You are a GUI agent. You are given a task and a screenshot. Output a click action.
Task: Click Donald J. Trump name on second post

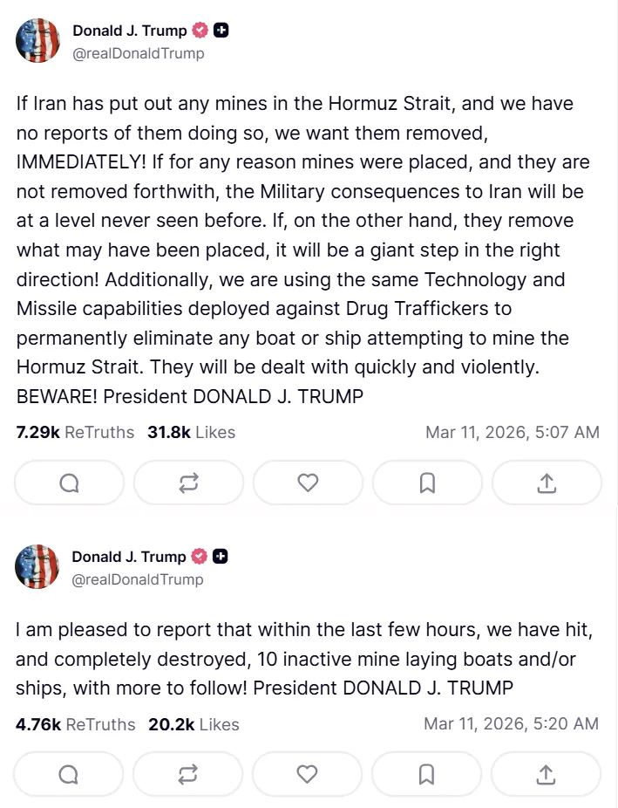[128, 556]
